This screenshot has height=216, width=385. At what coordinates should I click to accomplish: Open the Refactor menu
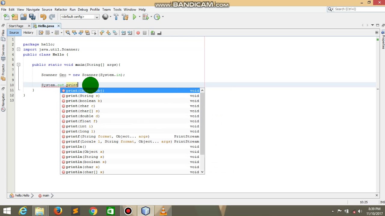click(61, 10)
